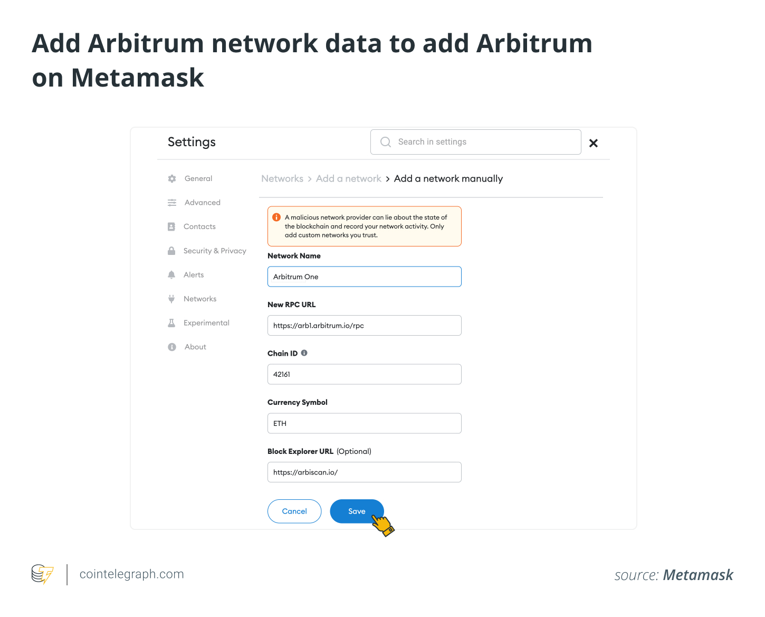Cancel adding the network

[x=294, y=511]
